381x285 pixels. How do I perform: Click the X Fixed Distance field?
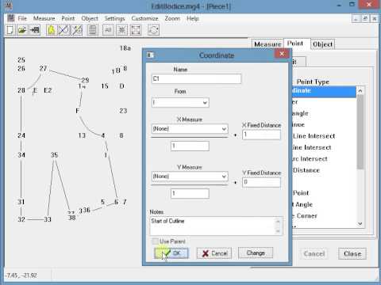point(261,135)
